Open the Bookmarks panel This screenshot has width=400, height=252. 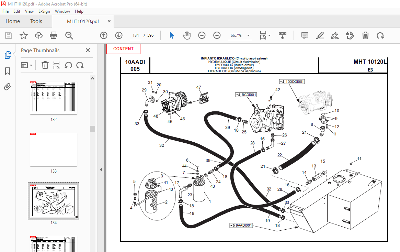coord(8,71)
